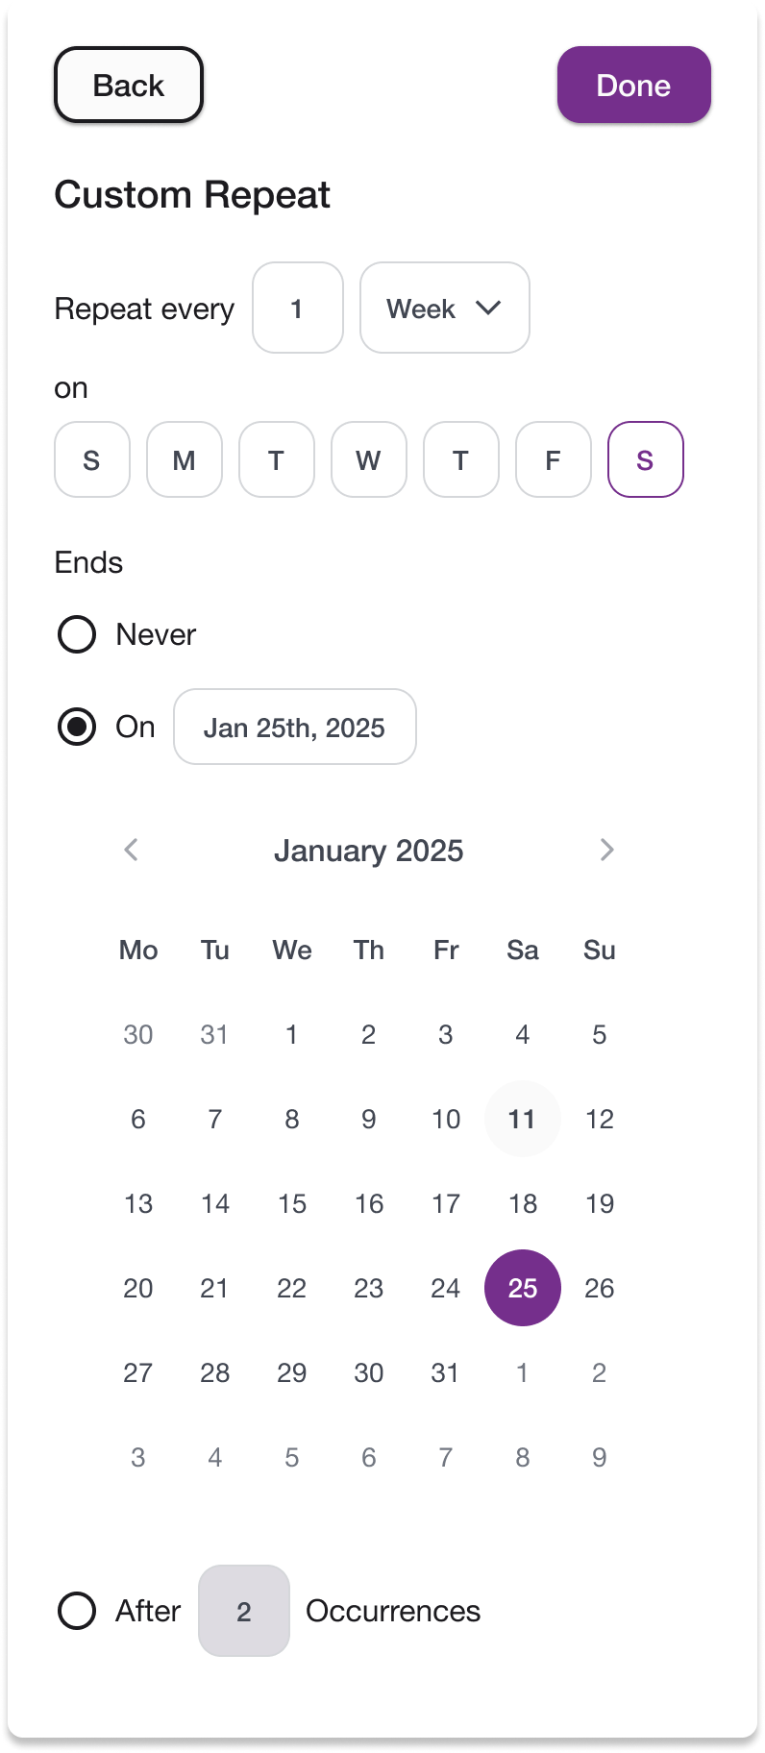Click the occurrences count field showing 2
Image resolution: width=765 pixels, height=1753 pixels.
pos(243,1611)
